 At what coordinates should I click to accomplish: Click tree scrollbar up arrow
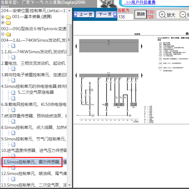[x=69, y=11]
